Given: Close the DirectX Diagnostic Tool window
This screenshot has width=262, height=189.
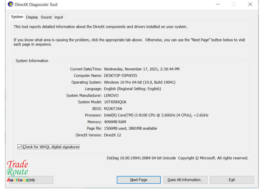Looking at the screenshot, I should pos(250,4).
